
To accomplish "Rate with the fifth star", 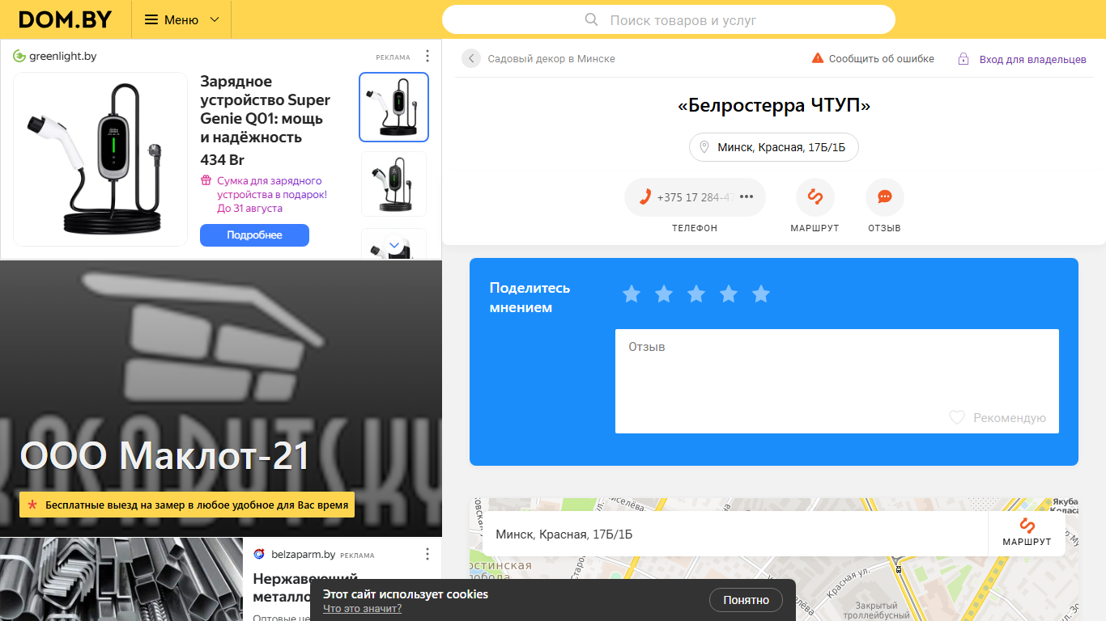I will click(x=761, y=294).
